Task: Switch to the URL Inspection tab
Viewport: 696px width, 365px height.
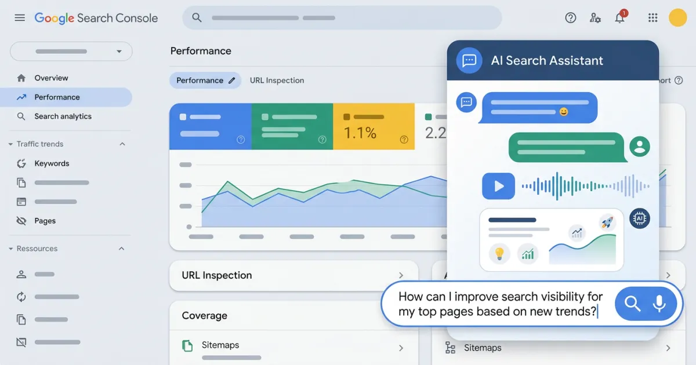Action: tap(277, 81)
